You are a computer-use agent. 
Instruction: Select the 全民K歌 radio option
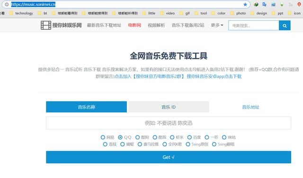[165, 144]
